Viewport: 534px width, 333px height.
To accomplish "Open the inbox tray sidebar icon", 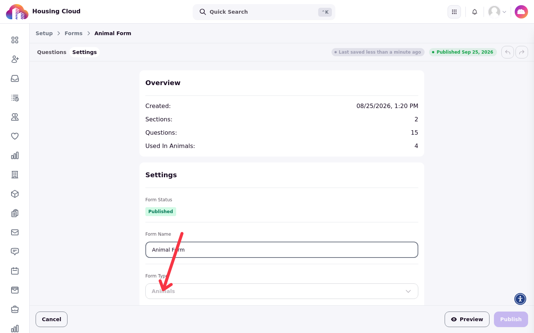I will [15, 78].
